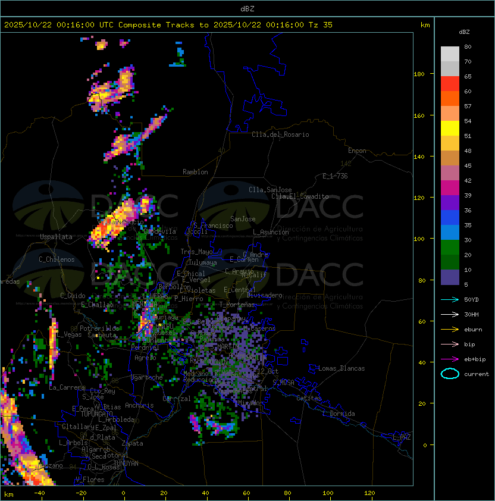Click the 'Catitas' map label
This screenshot has height=501, width=495.
point(309,398)
